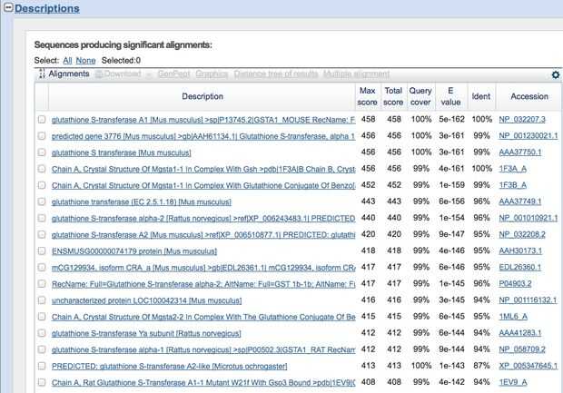Open Mgsta1-1 In Complex With Gsh link
Image resolution: width=563 pixels, height=393 pixels.
click(203, 169)
